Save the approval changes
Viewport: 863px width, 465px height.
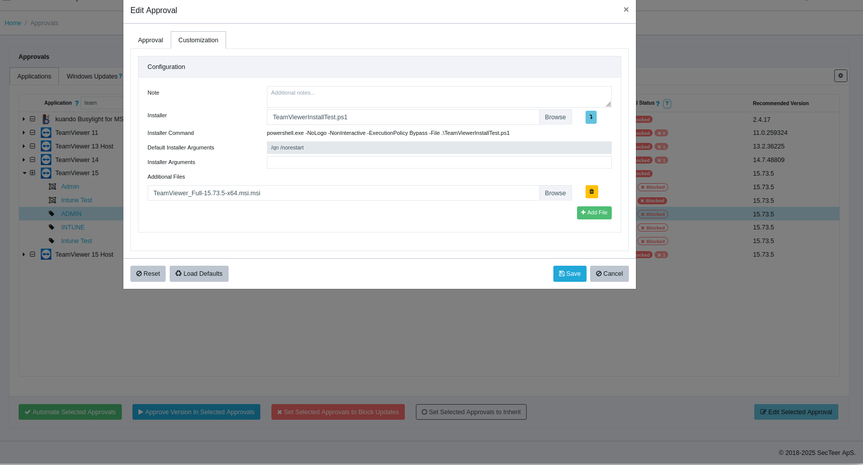(569, 274)
